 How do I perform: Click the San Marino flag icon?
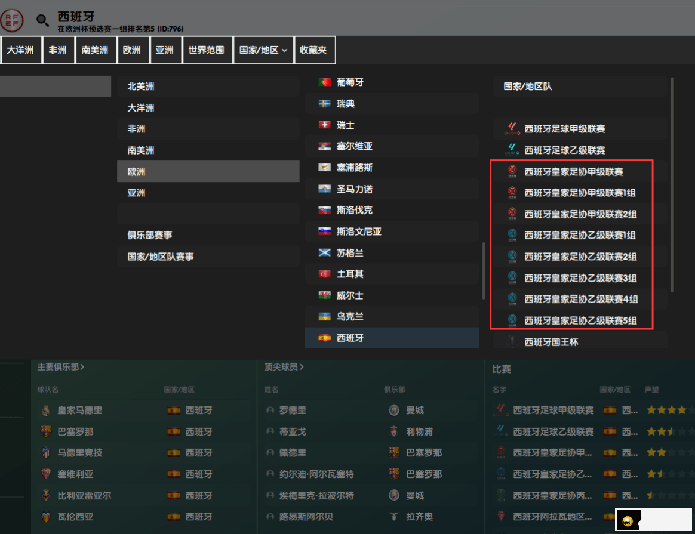tap(324, 189)
